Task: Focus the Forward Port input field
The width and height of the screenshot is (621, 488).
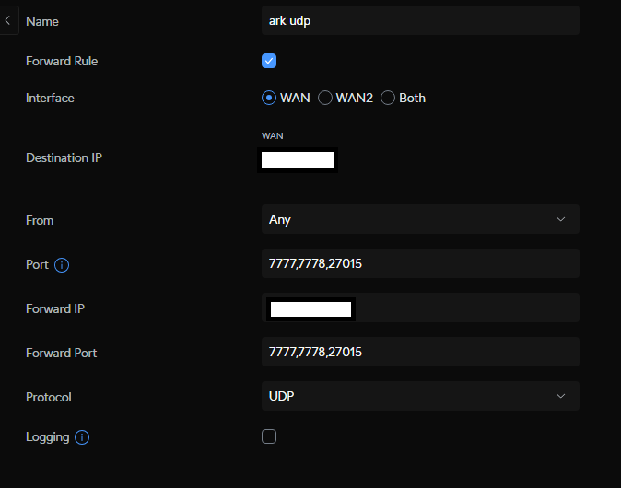Action: click(420, 352)
